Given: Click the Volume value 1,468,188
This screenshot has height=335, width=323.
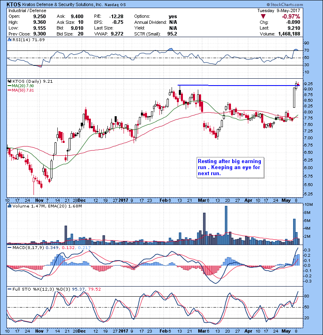Looking at the screenshot, I should click(x=289, y=34).
